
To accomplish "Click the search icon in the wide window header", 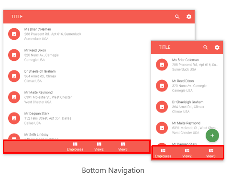I will (x=177, y=17).
